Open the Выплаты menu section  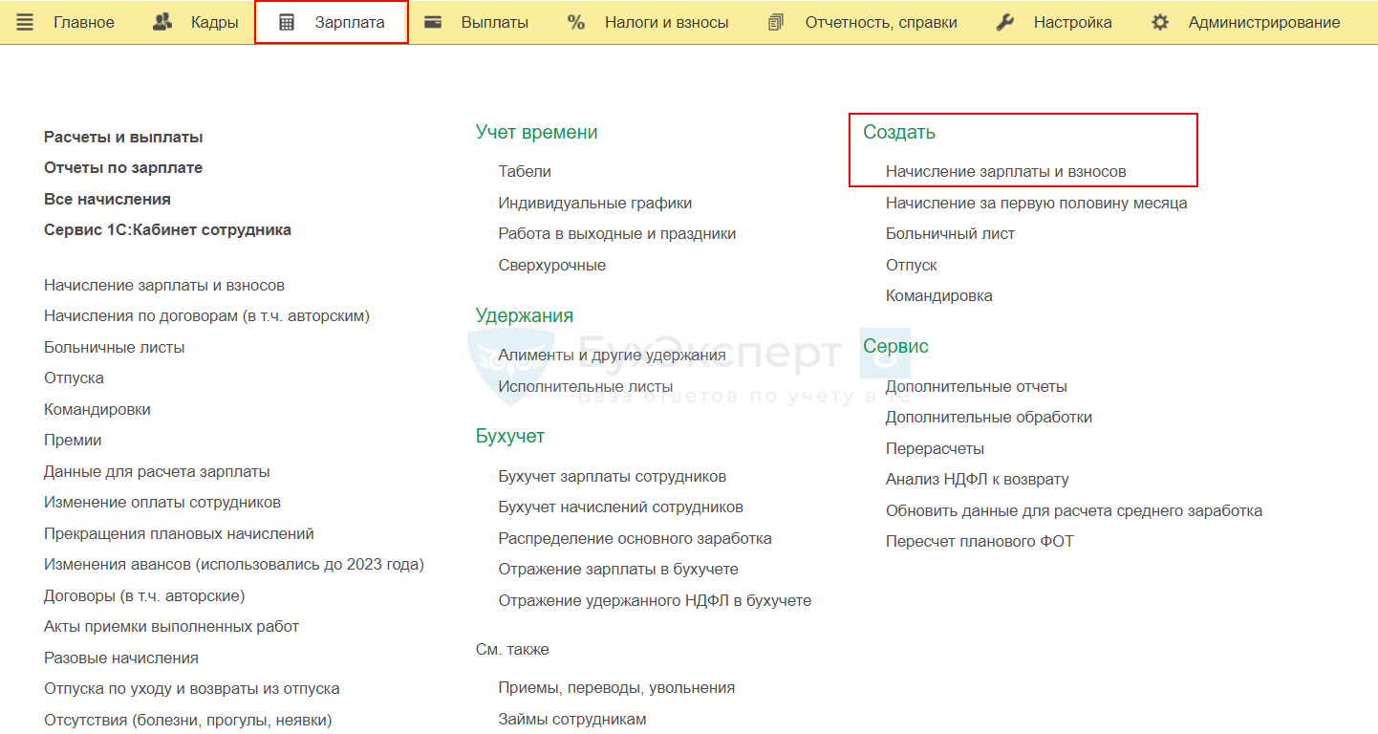[494, 22]
